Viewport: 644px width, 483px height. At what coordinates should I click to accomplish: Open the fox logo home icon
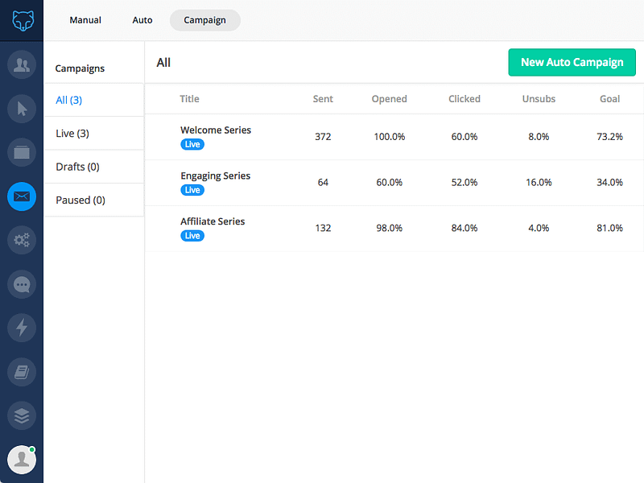[23, 20]
